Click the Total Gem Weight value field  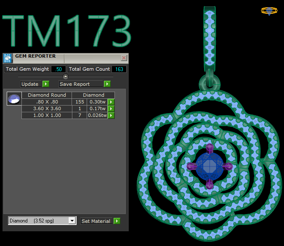pos(58,69)
